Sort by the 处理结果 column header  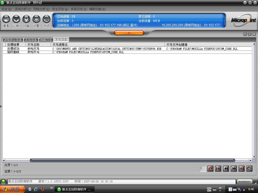[16, 45]
